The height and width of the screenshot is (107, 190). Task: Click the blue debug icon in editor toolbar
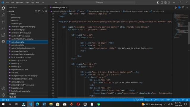[x=180, y=7]
